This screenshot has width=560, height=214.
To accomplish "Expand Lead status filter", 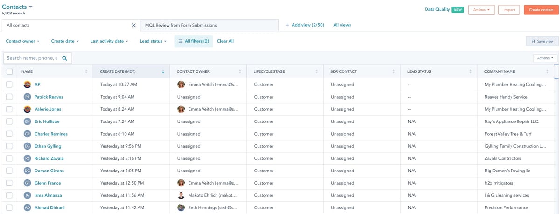I will (153, 41).
